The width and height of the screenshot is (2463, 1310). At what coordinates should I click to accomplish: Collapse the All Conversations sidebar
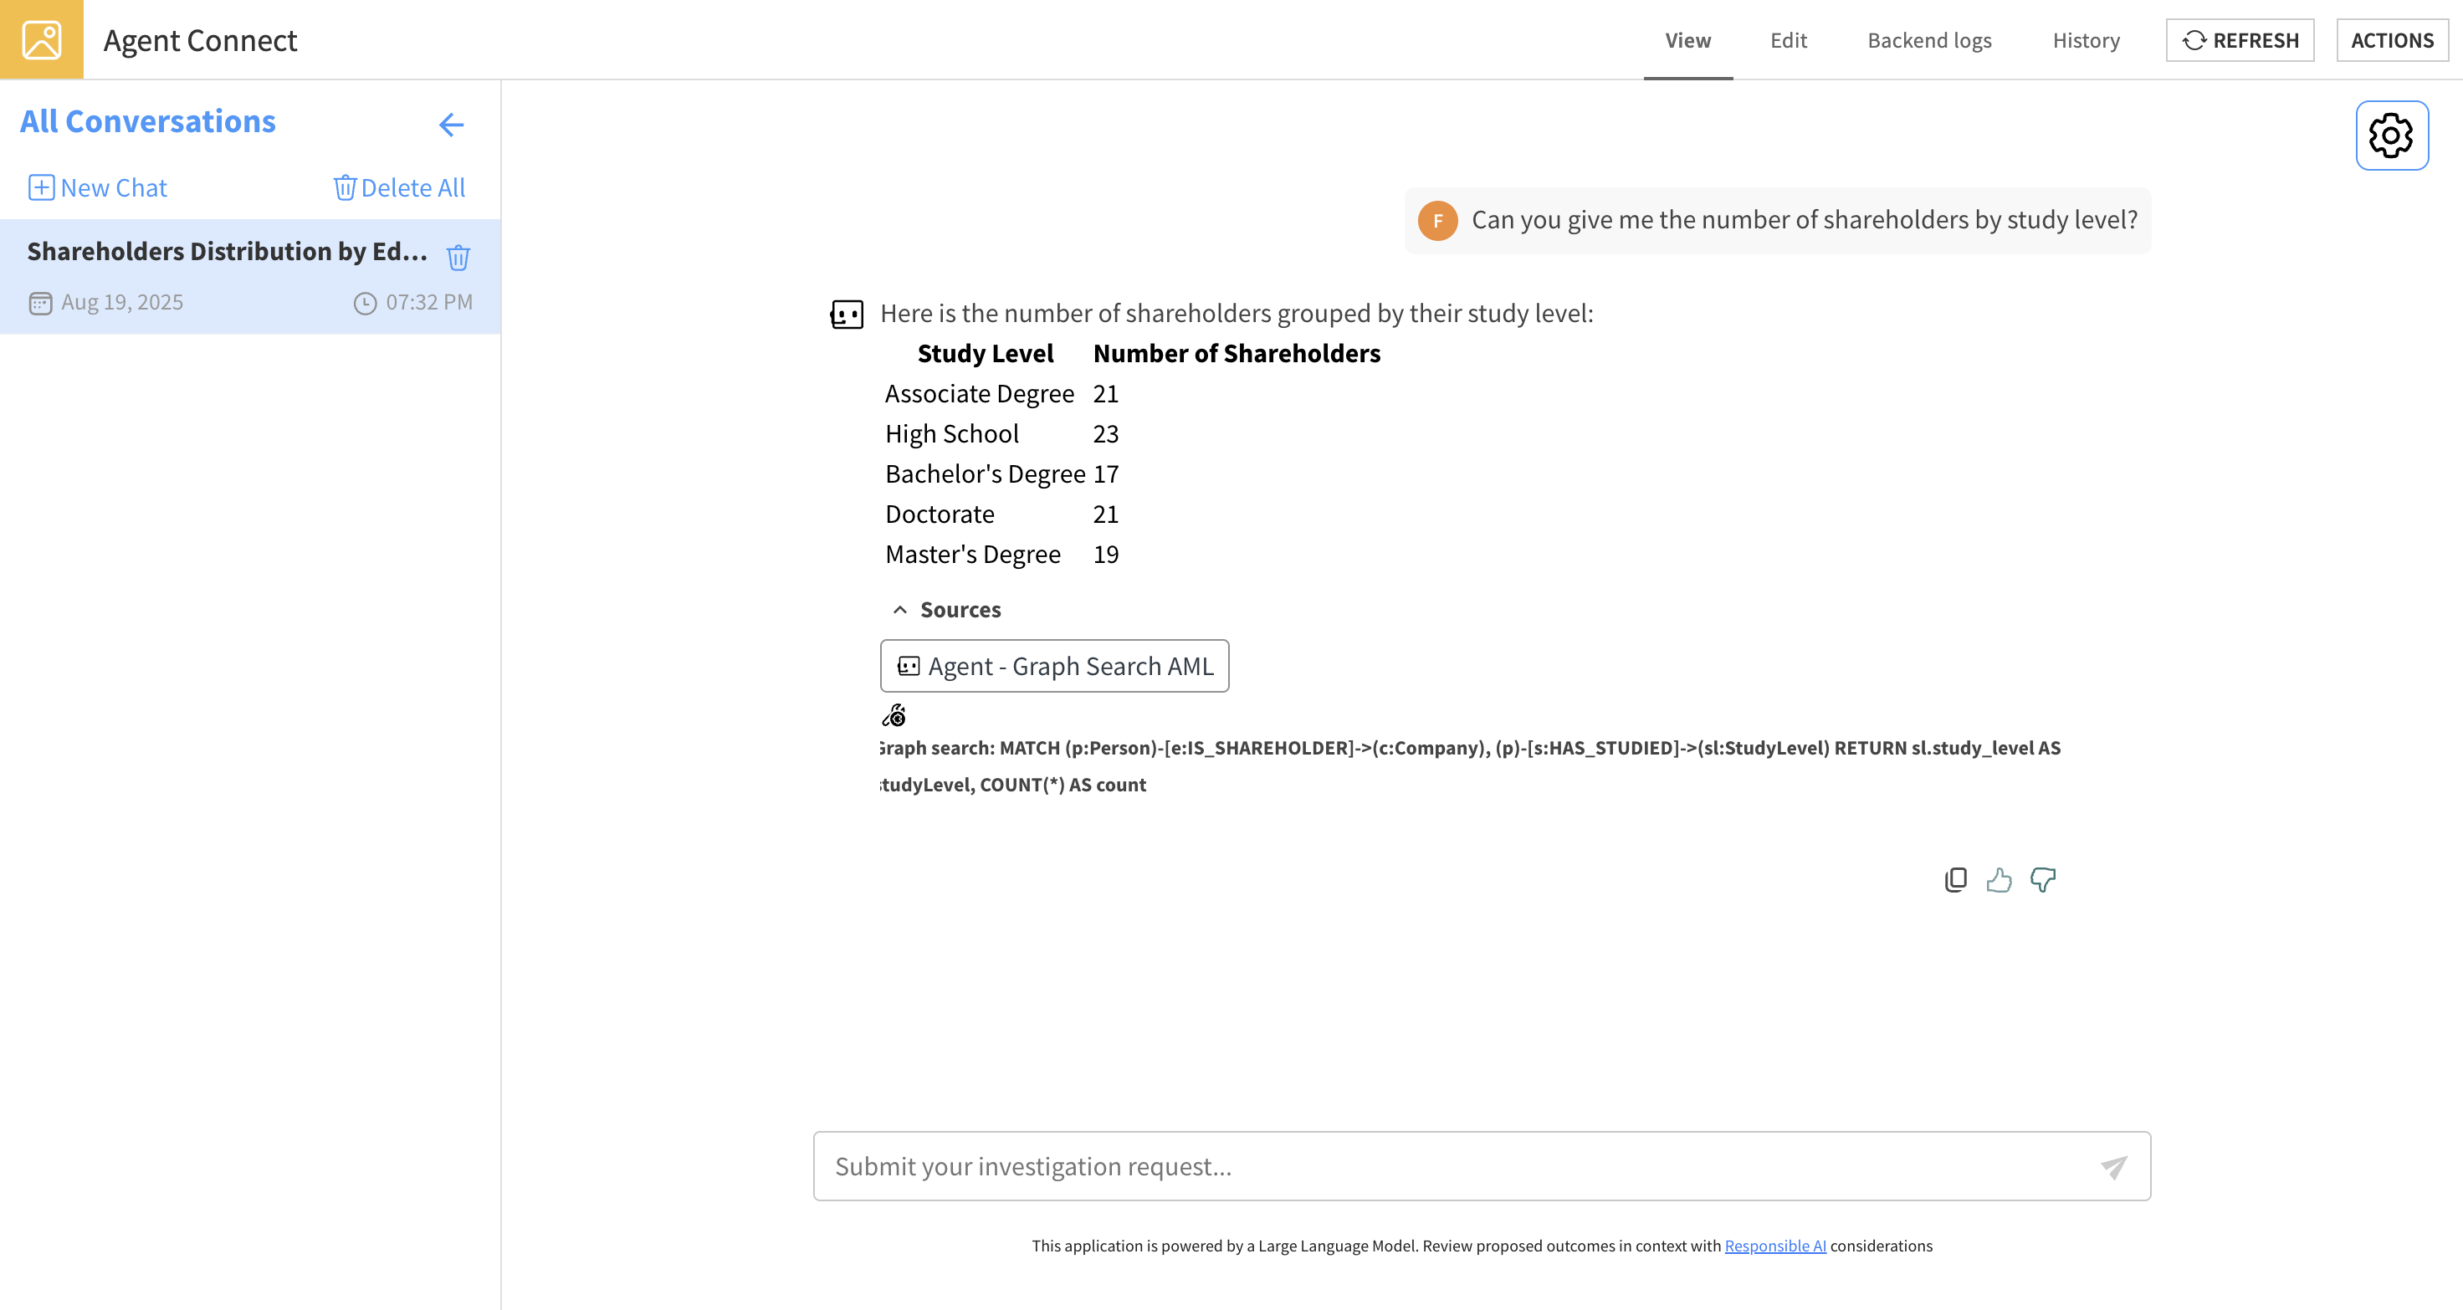(450, 125)
